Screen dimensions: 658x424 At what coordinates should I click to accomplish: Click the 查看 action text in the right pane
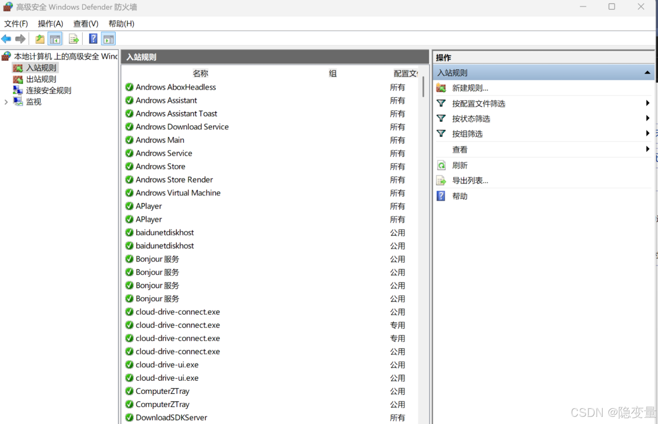[x=460, y=149]
